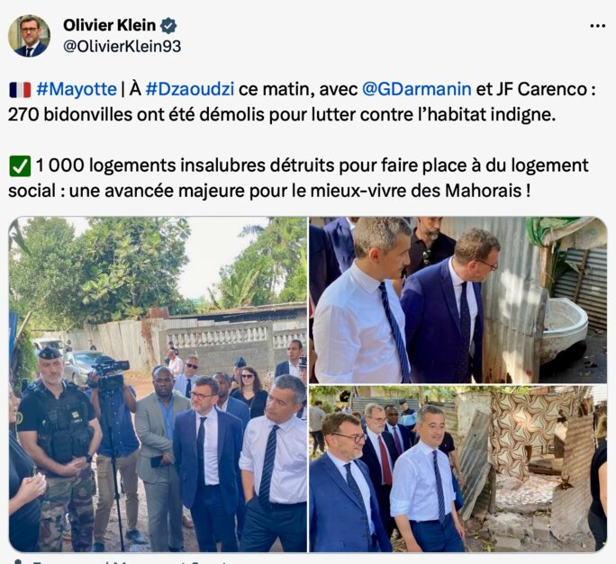Click the tweet text about 270 bidonvilles

282,114
